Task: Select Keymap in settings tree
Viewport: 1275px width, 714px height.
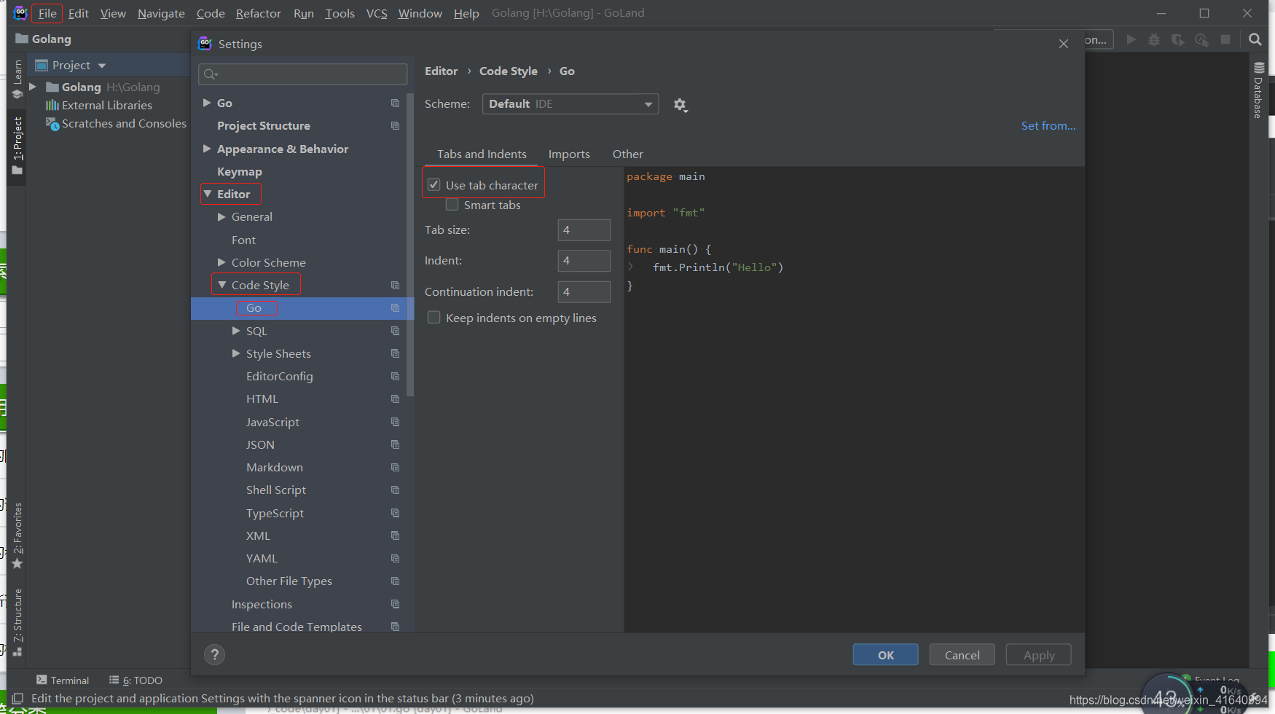Action: pos(239,171)
